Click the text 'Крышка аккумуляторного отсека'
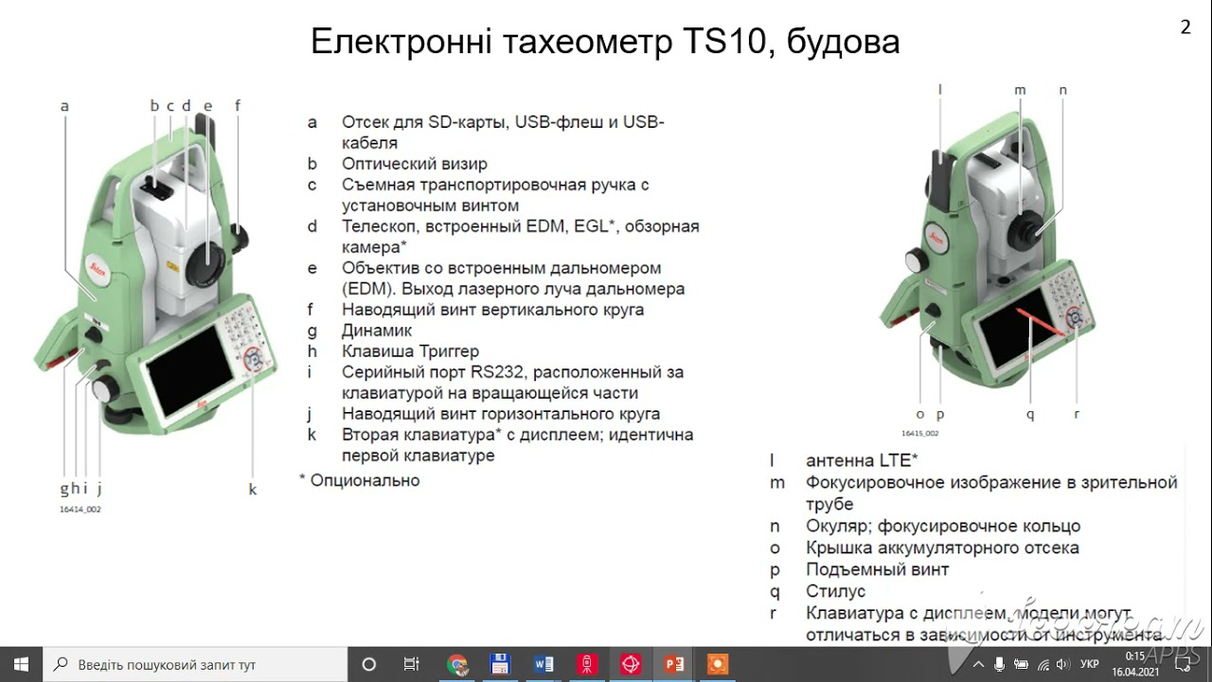The width and height of the screenshot is (1212, 682). tap(942, 547)
